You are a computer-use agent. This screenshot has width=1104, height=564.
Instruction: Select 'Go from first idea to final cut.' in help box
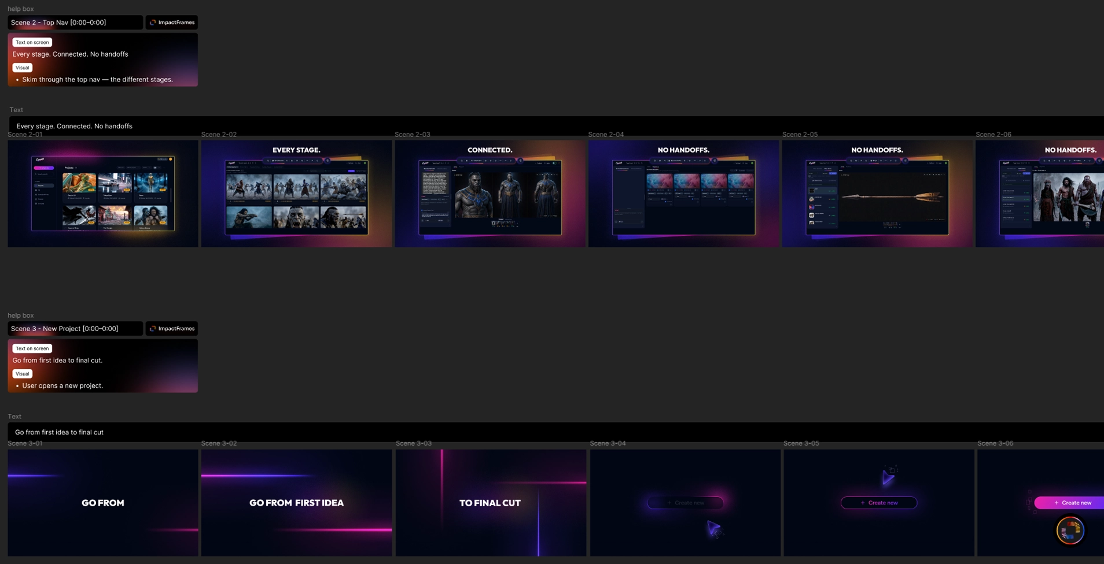(57, 361)
